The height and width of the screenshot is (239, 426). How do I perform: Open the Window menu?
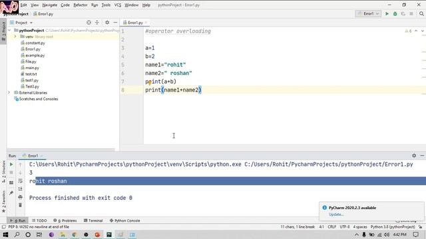[132, 5]
